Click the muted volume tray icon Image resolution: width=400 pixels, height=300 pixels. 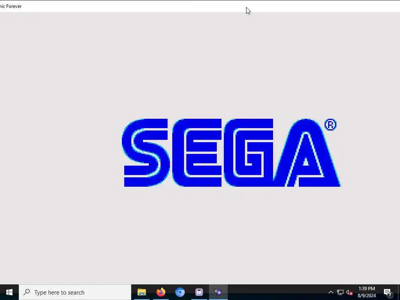coord(349,292)
